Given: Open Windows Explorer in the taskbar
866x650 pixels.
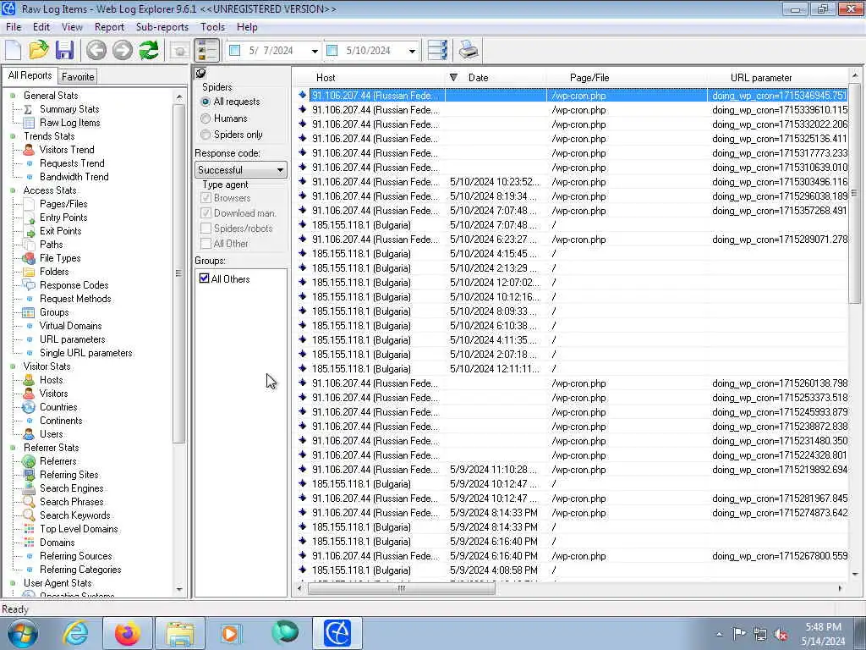Looking at the screenshot, I should click(180, 633).
